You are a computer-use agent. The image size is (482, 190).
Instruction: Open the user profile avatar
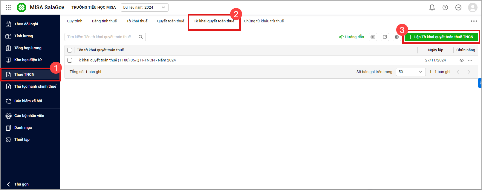(472, 7)
